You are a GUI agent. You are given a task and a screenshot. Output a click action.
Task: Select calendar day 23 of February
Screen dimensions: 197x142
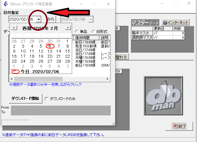[14, 61]
